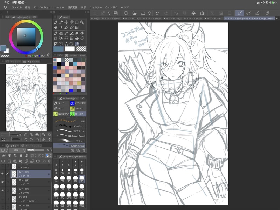
Task: Open file with folder icon in command bar
Action: pos(135,13)
